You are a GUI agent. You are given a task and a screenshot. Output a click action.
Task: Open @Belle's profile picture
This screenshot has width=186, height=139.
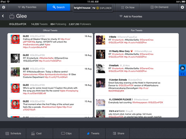101,40
